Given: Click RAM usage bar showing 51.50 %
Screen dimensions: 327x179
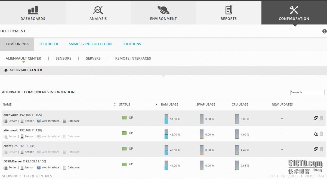Looking at the screenshot, I should pyautogui.click(x=166, y=119).
